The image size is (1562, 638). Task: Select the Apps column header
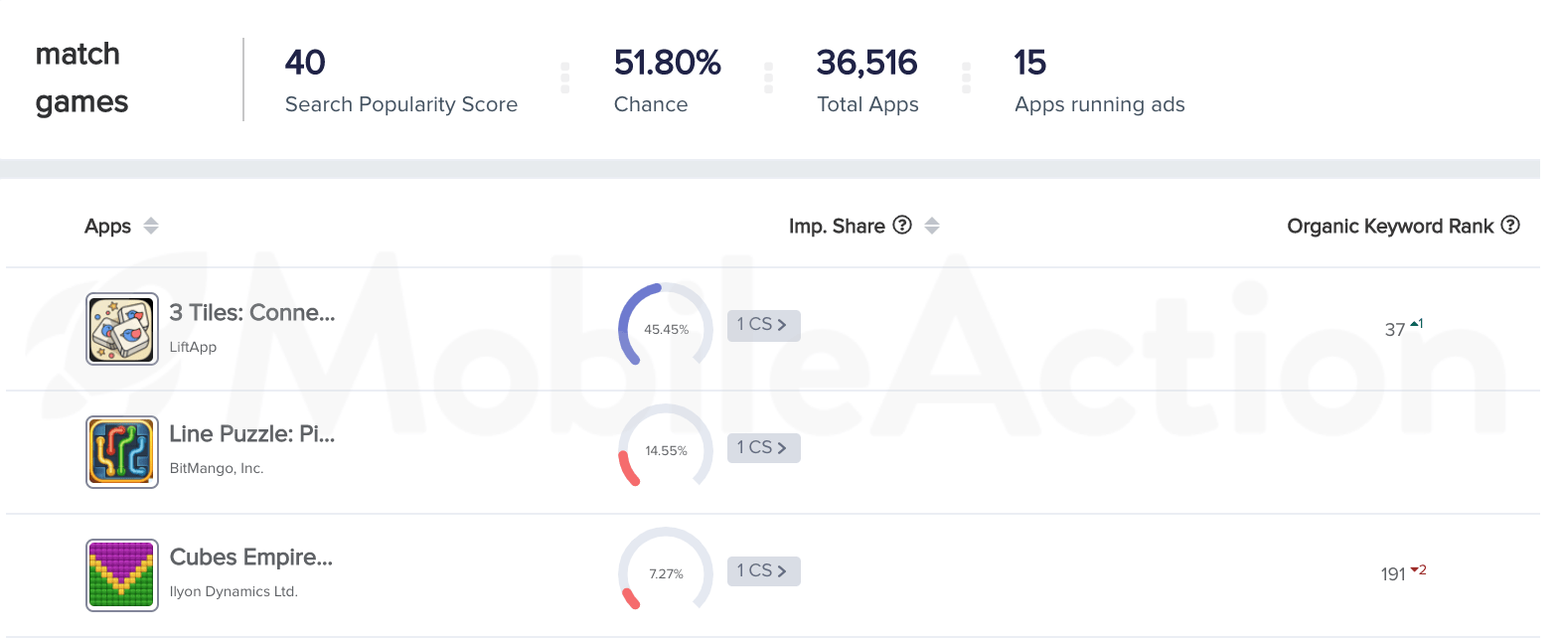[x=107, y=227]
